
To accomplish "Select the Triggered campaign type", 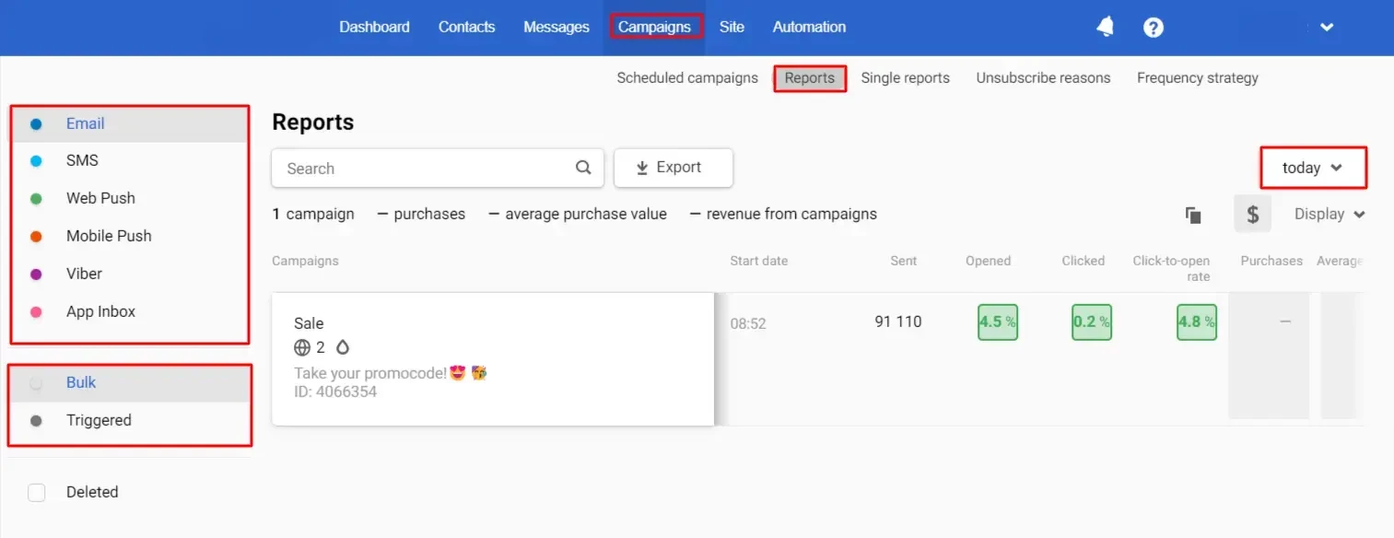I will 99,420.
